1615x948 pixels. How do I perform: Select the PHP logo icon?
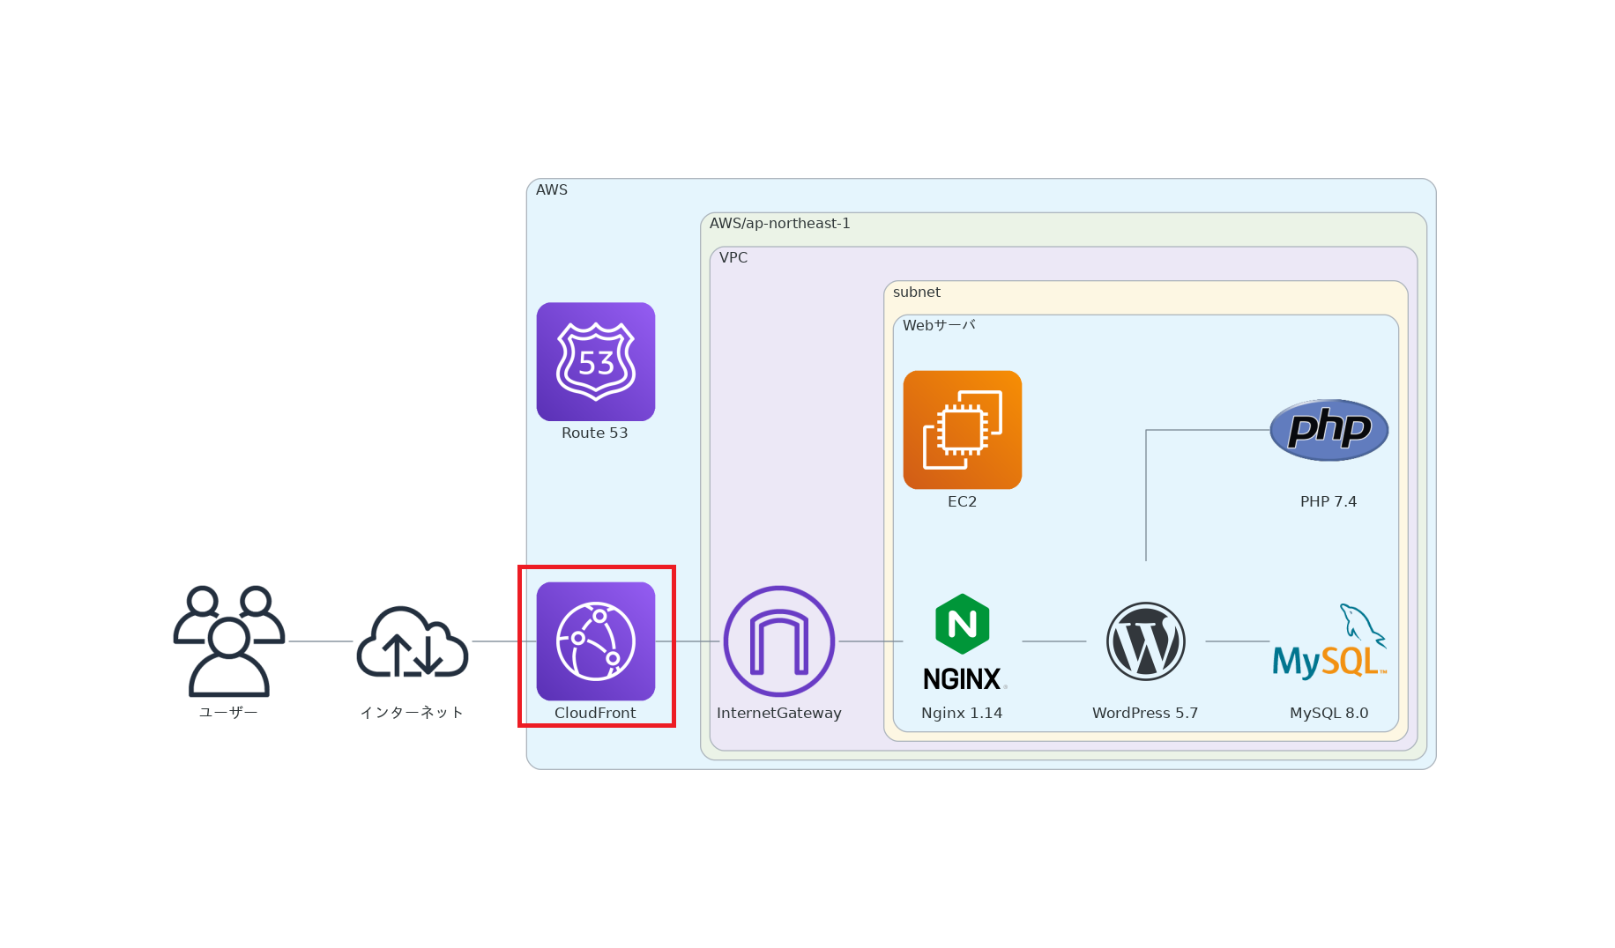click(1329, 430)
